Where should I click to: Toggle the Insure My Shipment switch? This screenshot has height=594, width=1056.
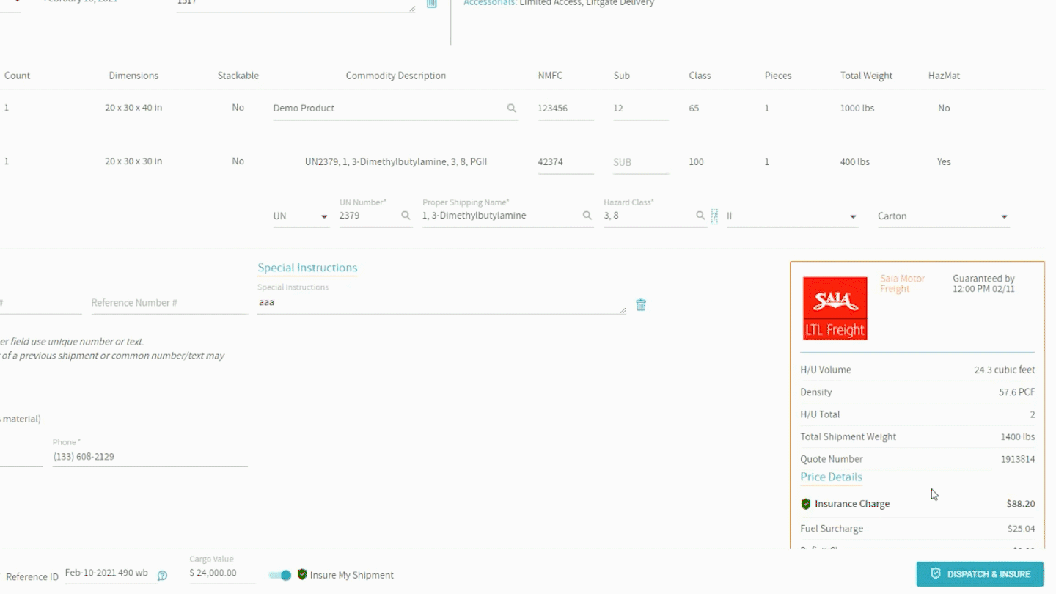click(x=280, y=575)
